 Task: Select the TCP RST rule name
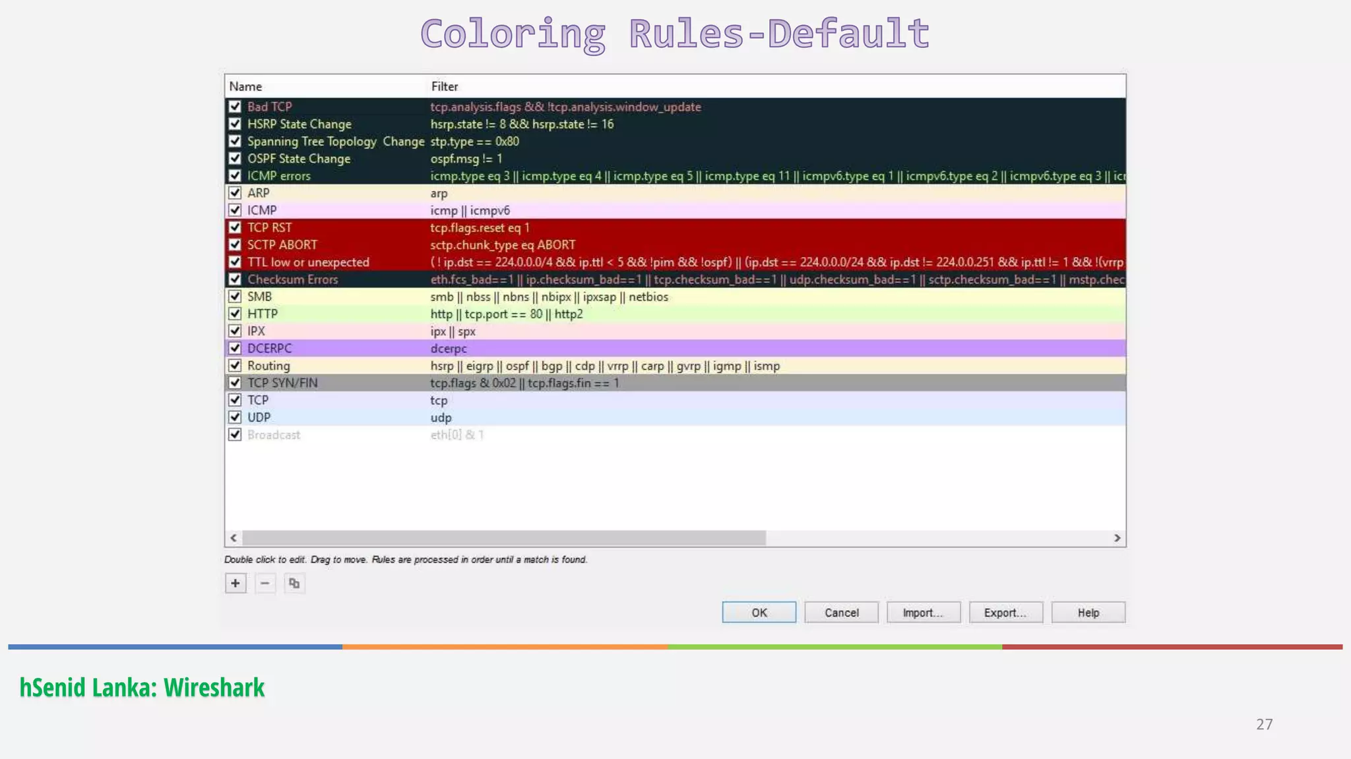(x=269, y=227)
